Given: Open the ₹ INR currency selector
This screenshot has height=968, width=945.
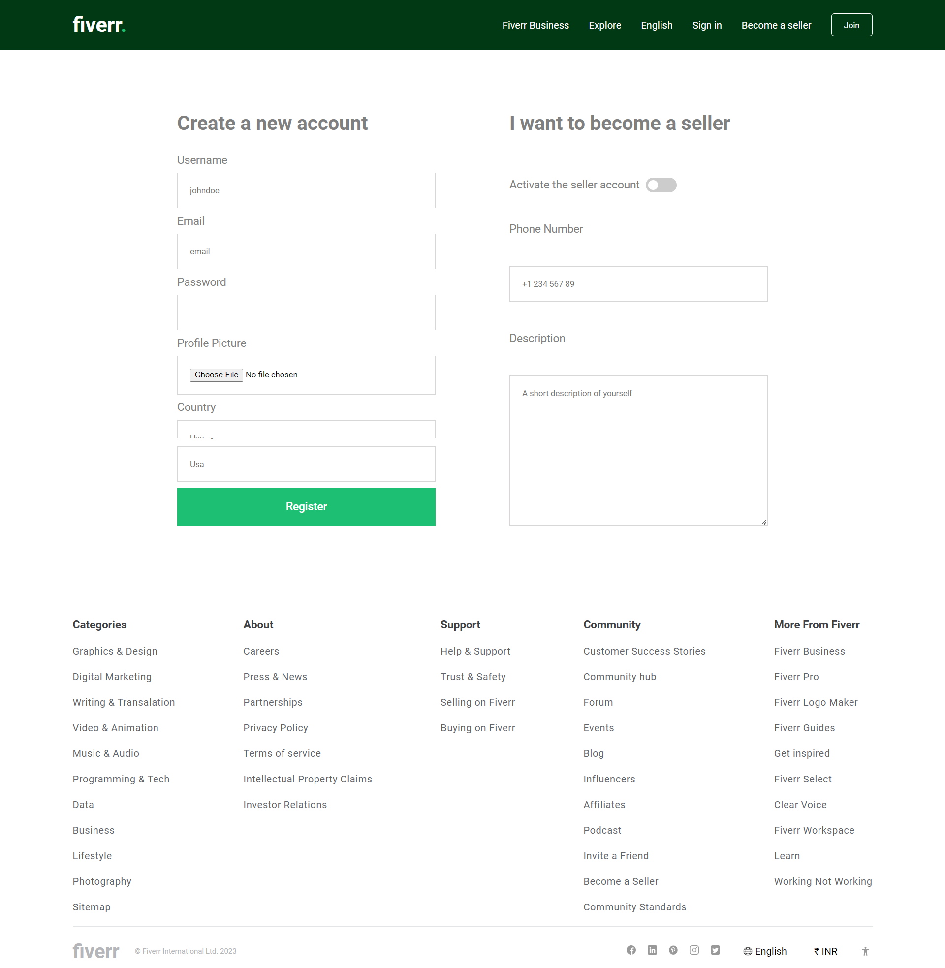Looking at the screenshot, I should click(825, 951).
